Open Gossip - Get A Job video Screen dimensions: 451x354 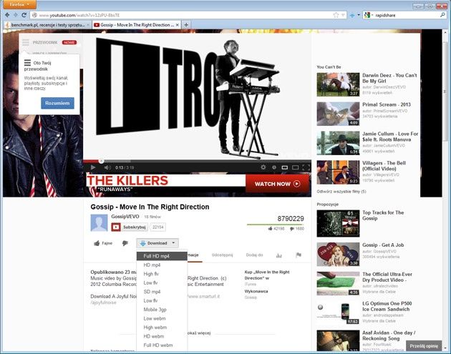coord(383,245)
